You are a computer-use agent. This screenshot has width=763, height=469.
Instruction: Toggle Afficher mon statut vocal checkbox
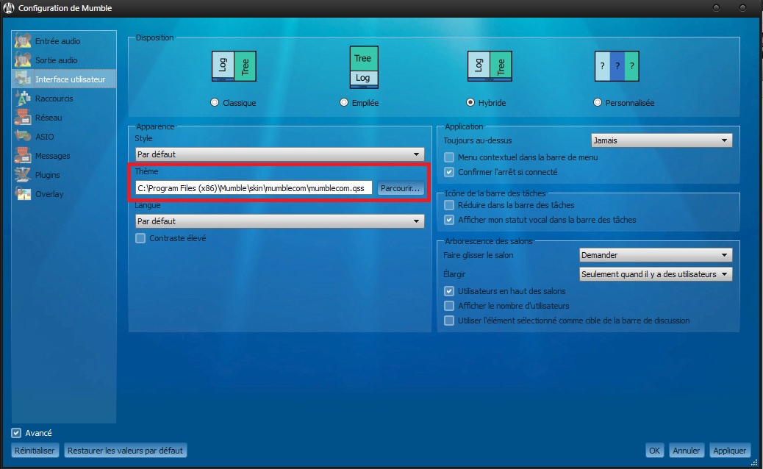click(449, 219)
